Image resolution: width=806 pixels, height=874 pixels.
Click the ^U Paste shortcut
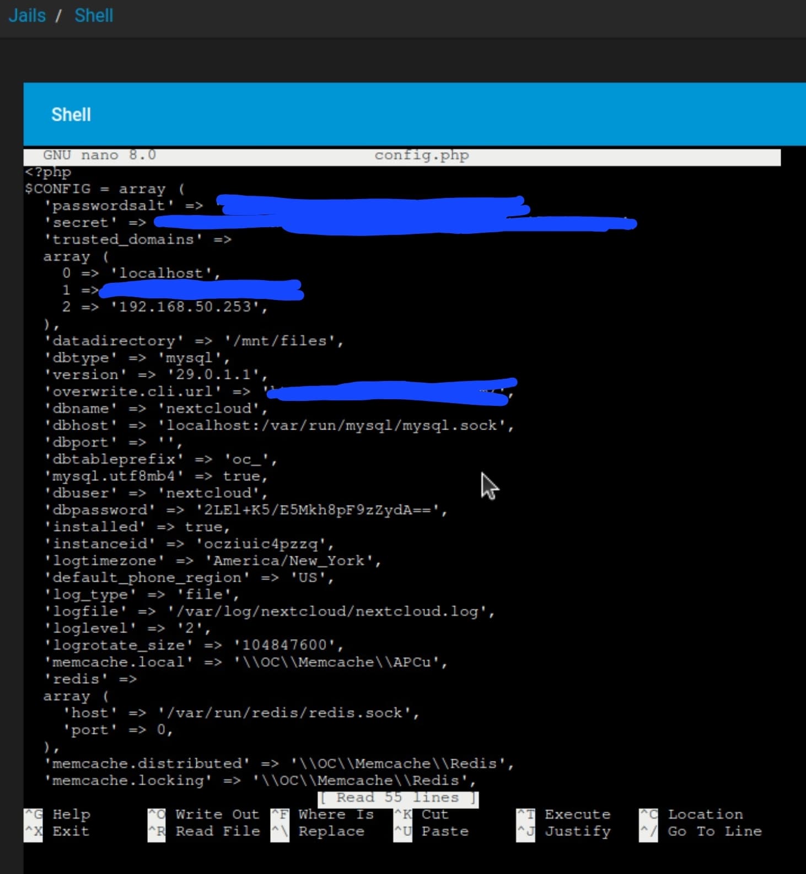pyautogui.click(x=431, y=831)
